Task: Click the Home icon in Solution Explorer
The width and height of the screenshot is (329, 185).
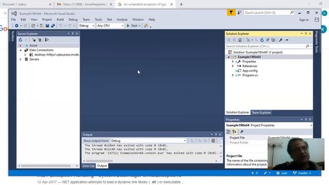Action: click(240, 40)
